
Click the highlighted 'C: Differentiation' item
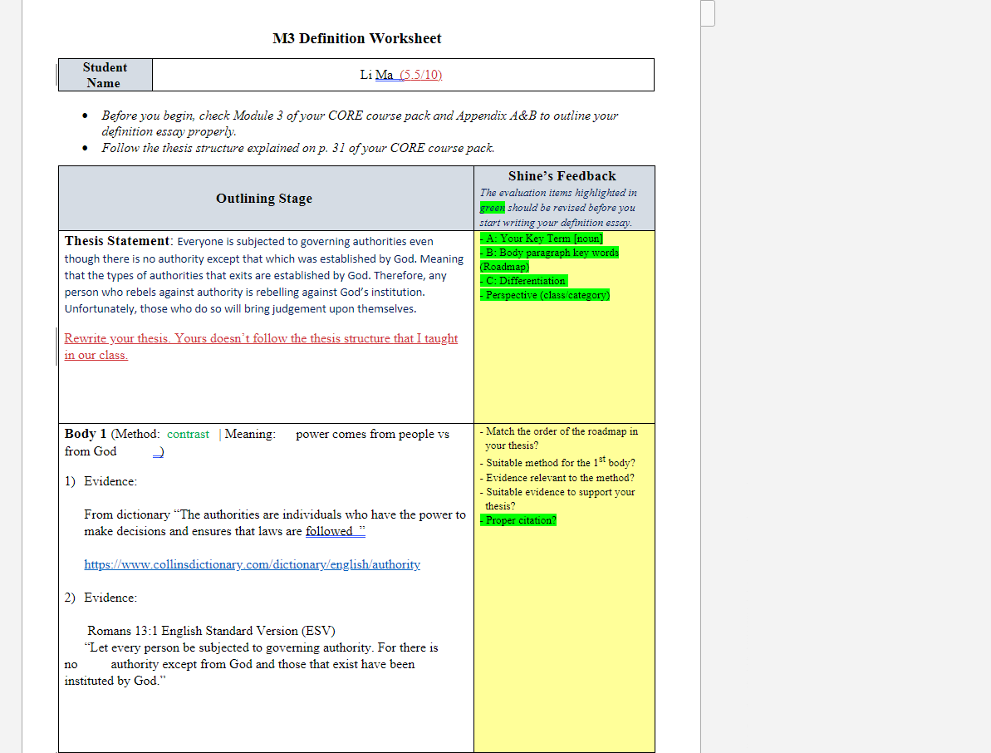tap(524, 281)
